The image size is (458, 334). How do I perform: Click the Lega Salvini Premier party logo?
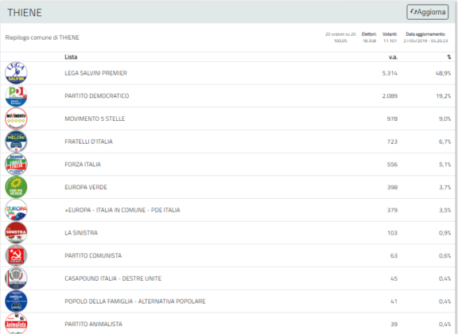[16, 73]
